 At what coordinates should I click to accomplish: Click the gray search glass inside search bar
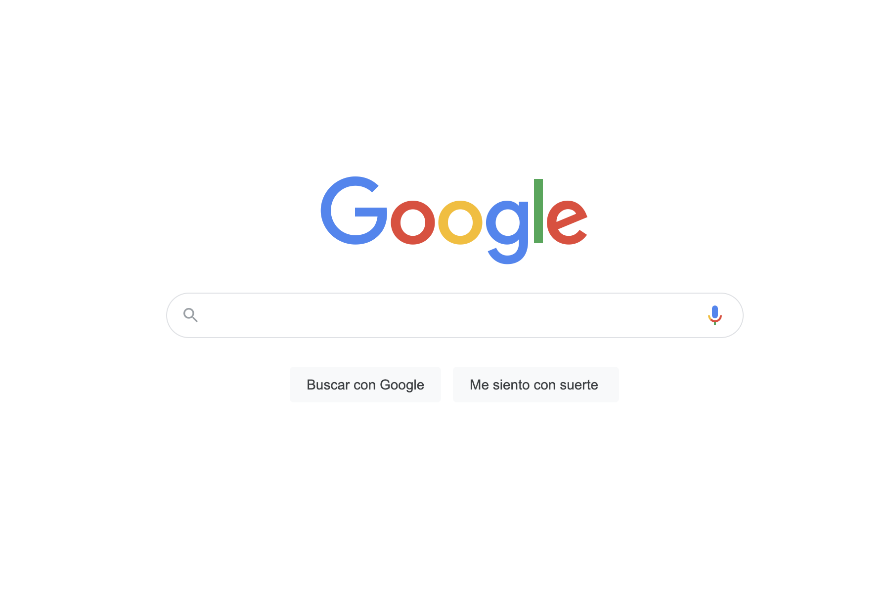[190, 315]
